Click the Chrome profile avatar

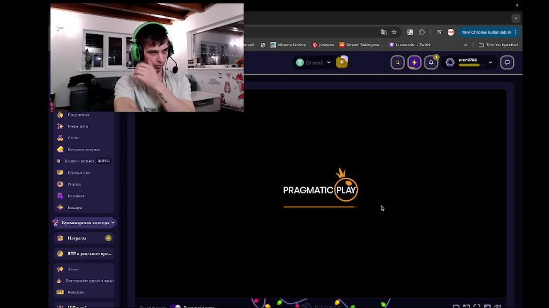click(x=451, y=32)
